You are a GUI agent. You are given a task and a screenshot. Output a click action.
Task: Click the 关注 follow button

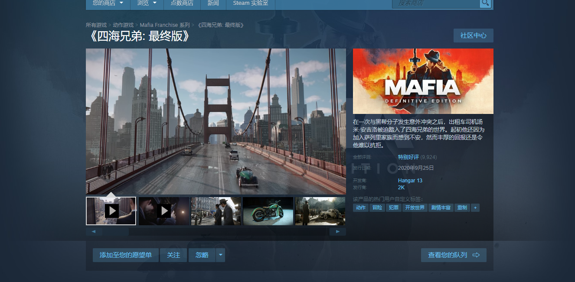click(173, 255)
